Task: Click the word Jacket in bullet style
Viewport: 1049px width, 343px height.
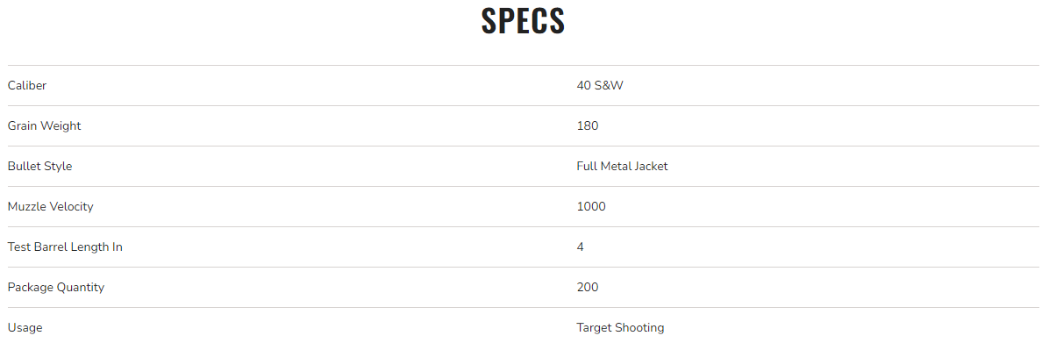Action: pos(651,166)
